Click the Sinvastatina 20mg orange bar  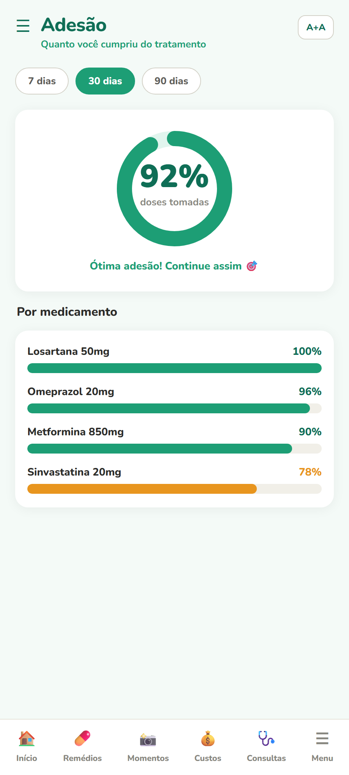coord(142,489)
